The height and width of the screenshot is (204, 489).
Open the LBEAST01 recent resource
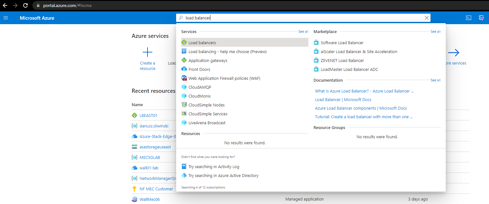click(148, 115)
